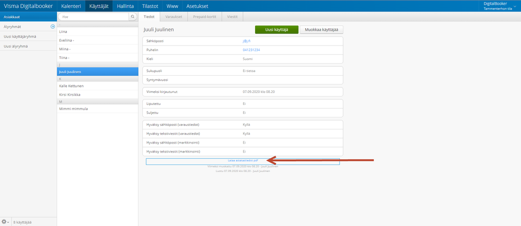Click the Visma Digitalbooker logo text
The width and height of the screenshot is (521, 226).
coord(28,6)
